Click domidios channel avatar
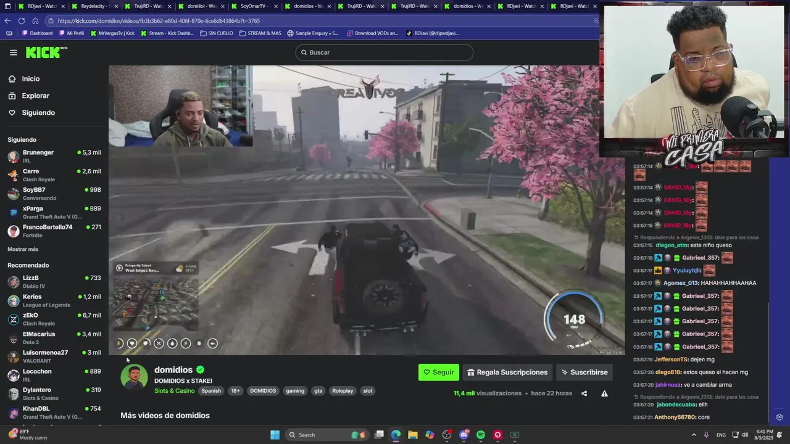 coord(134,377)
